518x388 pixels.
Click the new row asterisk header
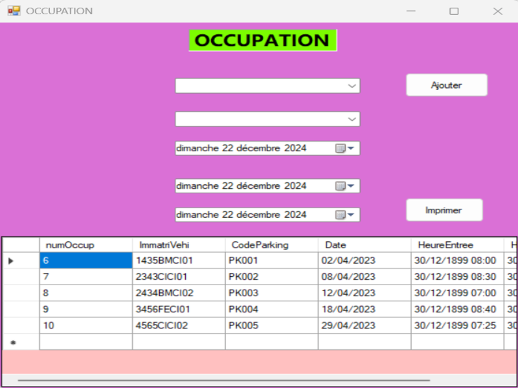13,342
